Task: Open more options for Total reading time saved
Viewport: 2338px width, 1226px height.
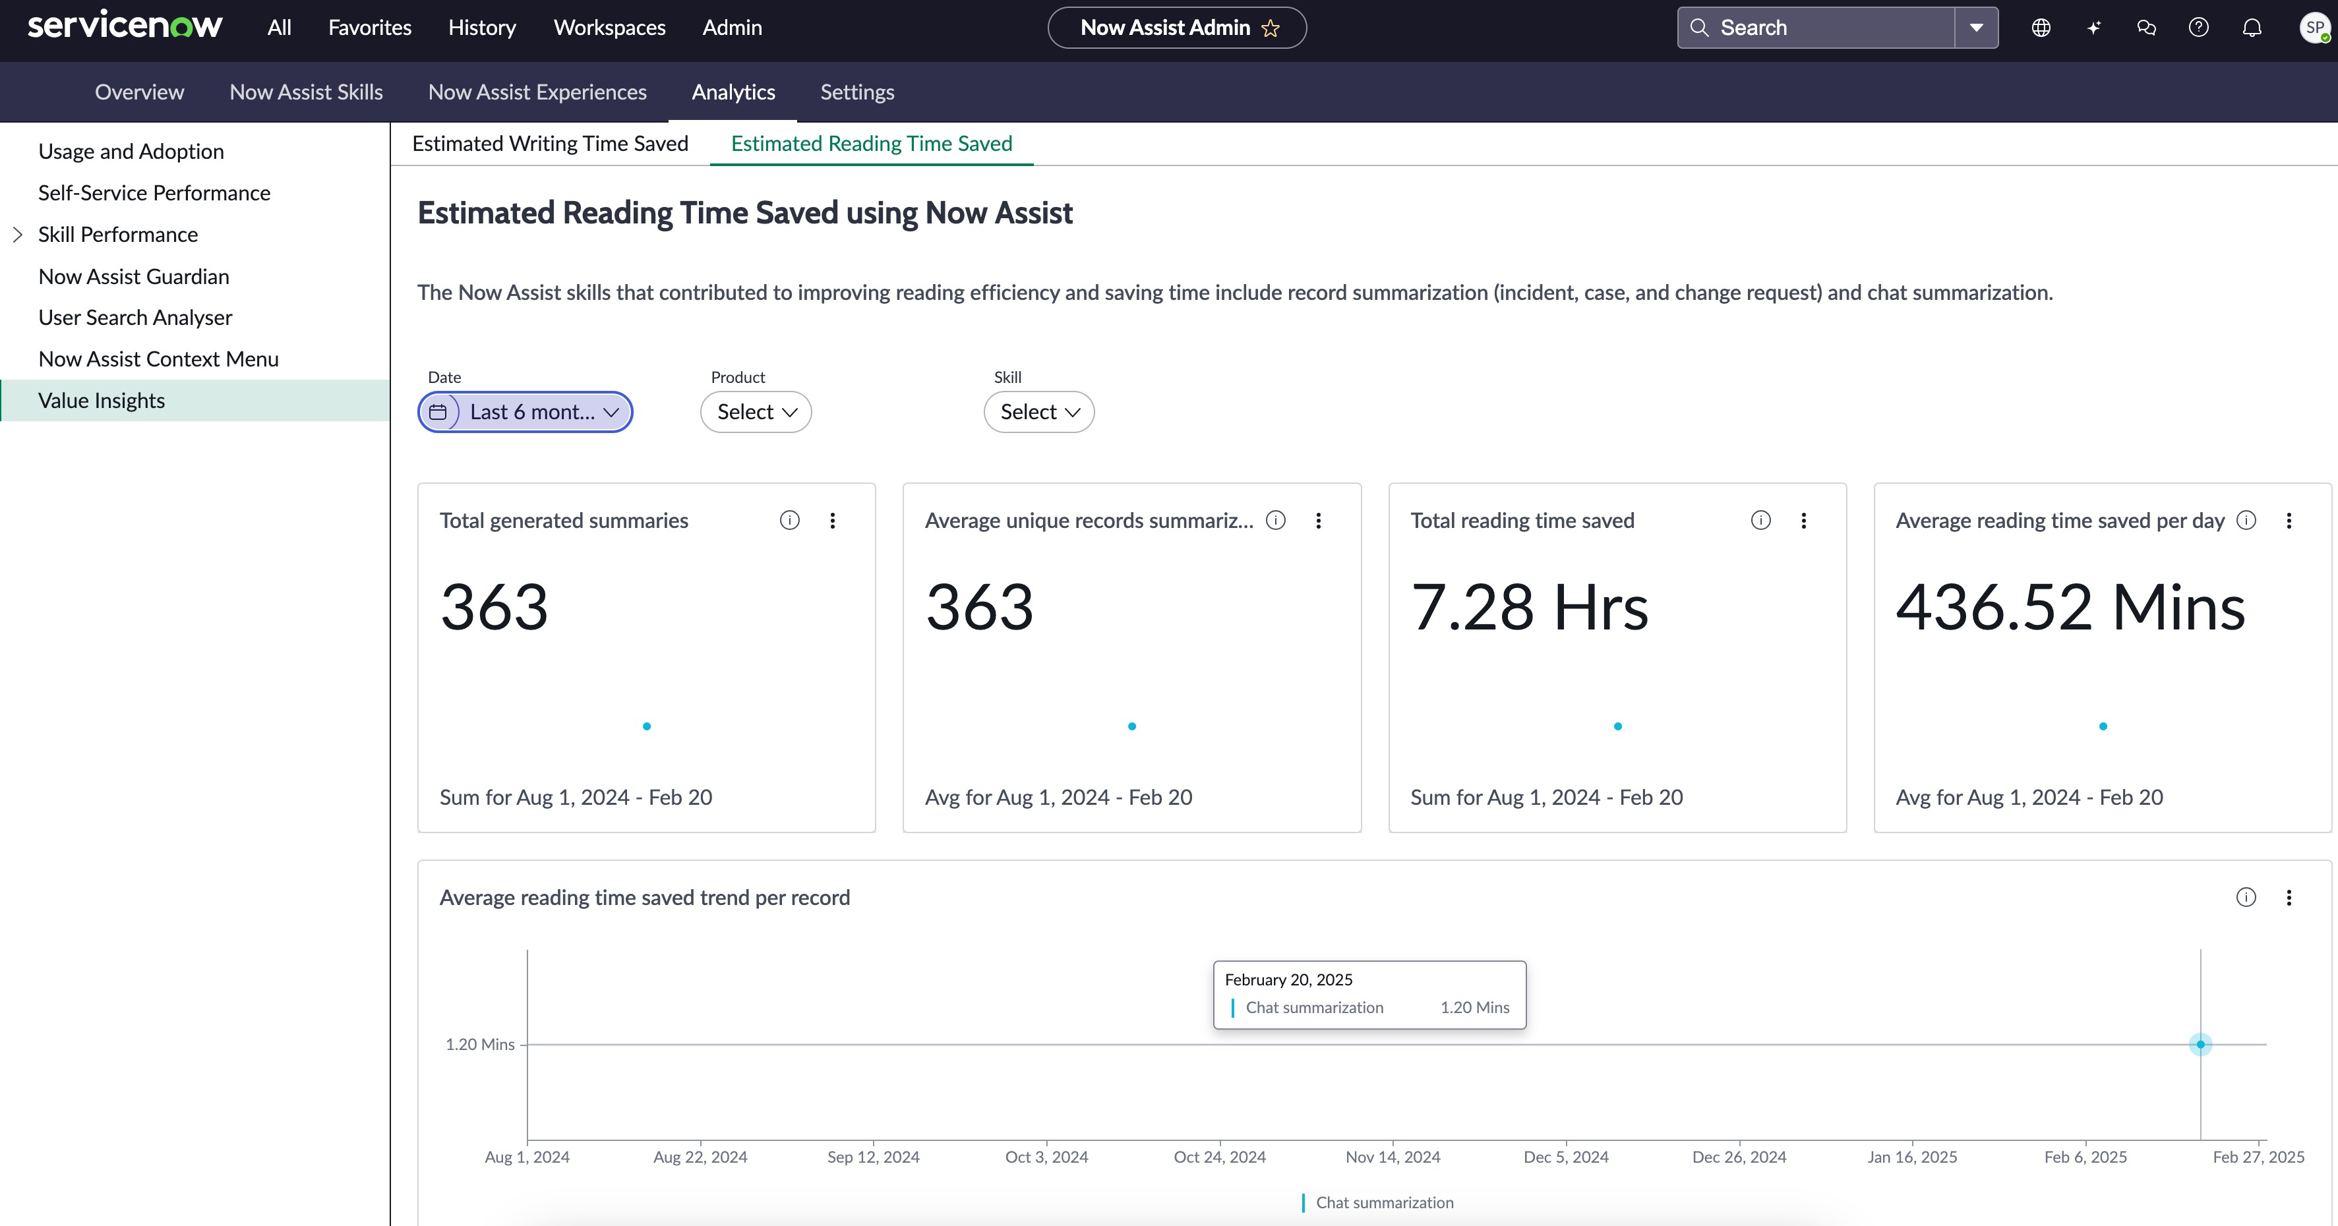Action: click(x=1803, y=520)
